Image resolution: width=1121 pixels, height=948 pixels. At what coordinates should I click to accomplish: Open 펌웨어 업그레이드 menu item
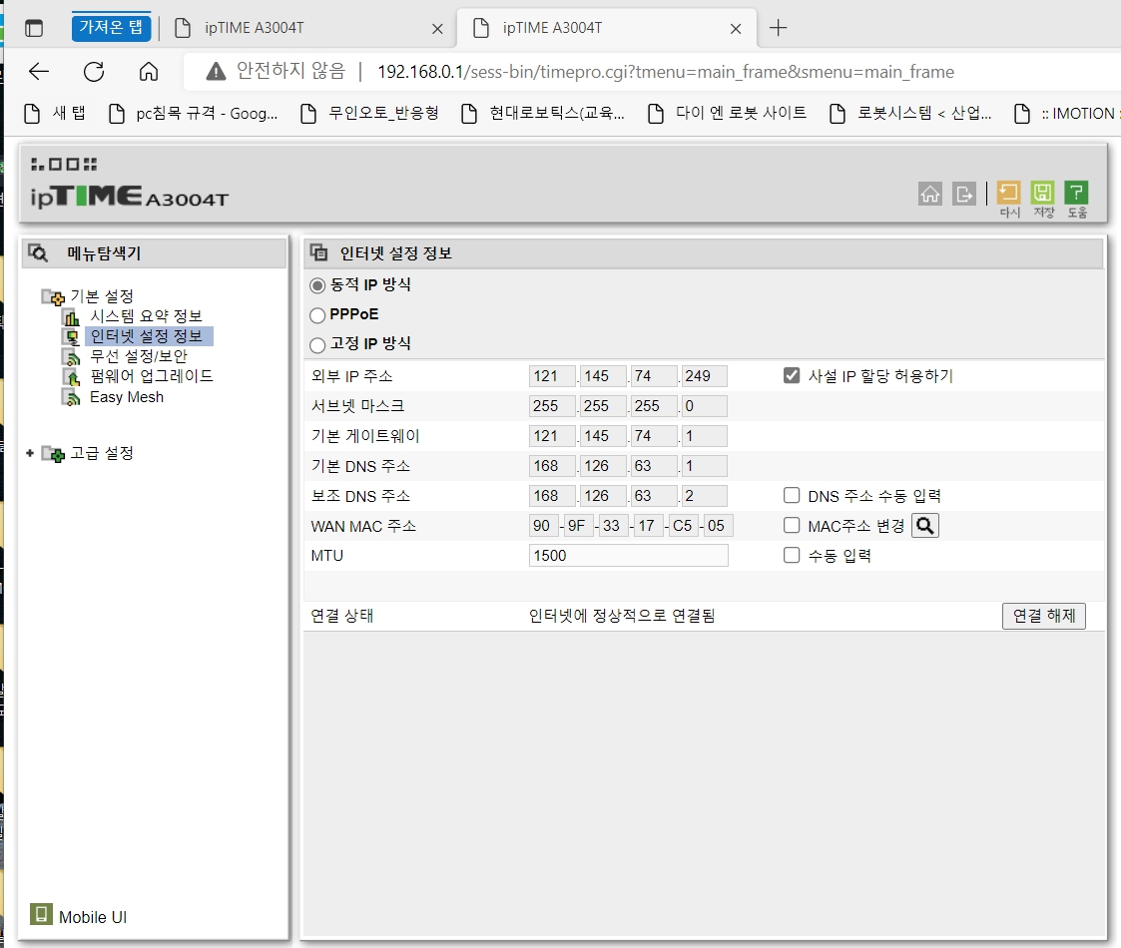pyautogui.click(x=152, y=376)
